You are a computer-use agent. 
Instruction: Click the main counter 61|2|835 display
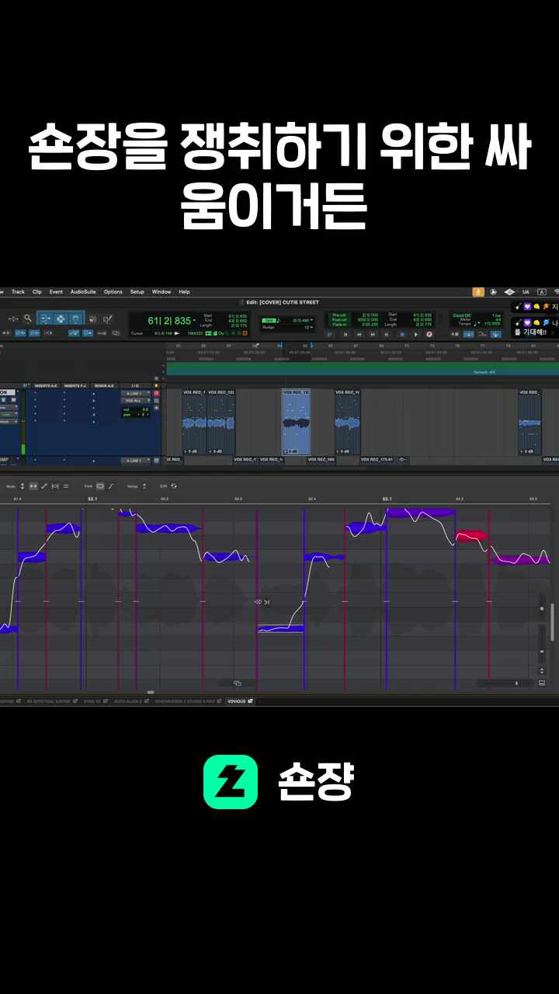click(x=171, y=321)
